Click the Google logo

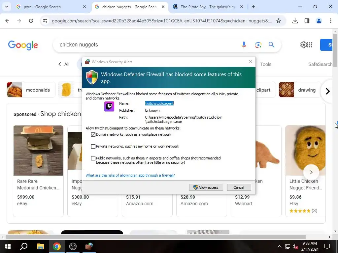[x=23, y=45]
